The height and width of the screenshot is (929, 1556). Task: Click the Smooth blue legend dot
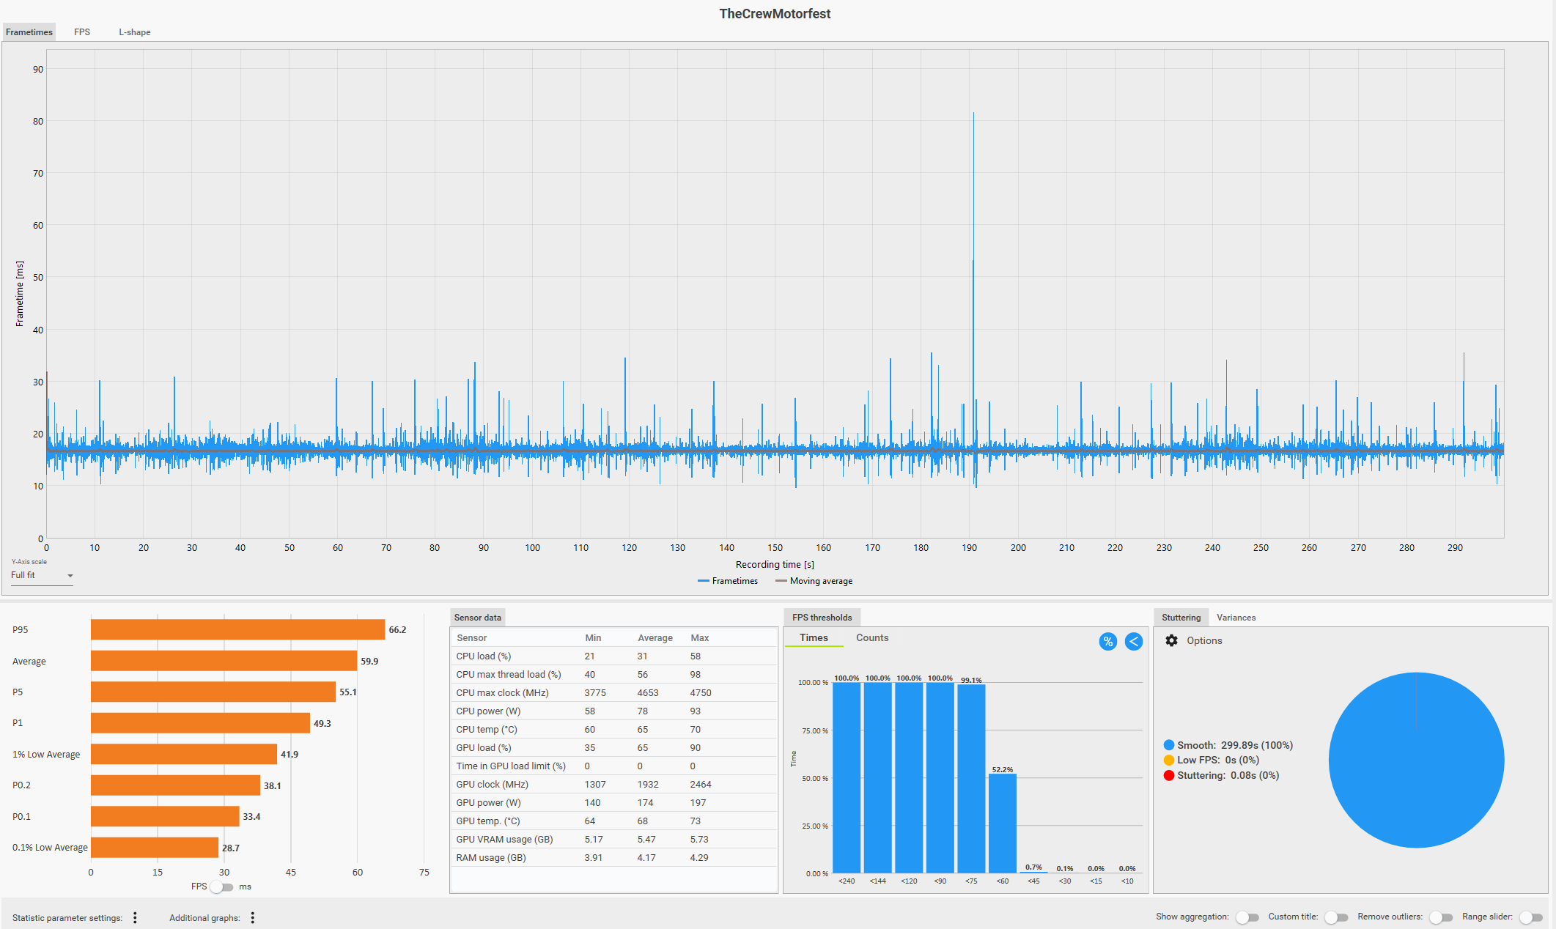[1168, 745]
